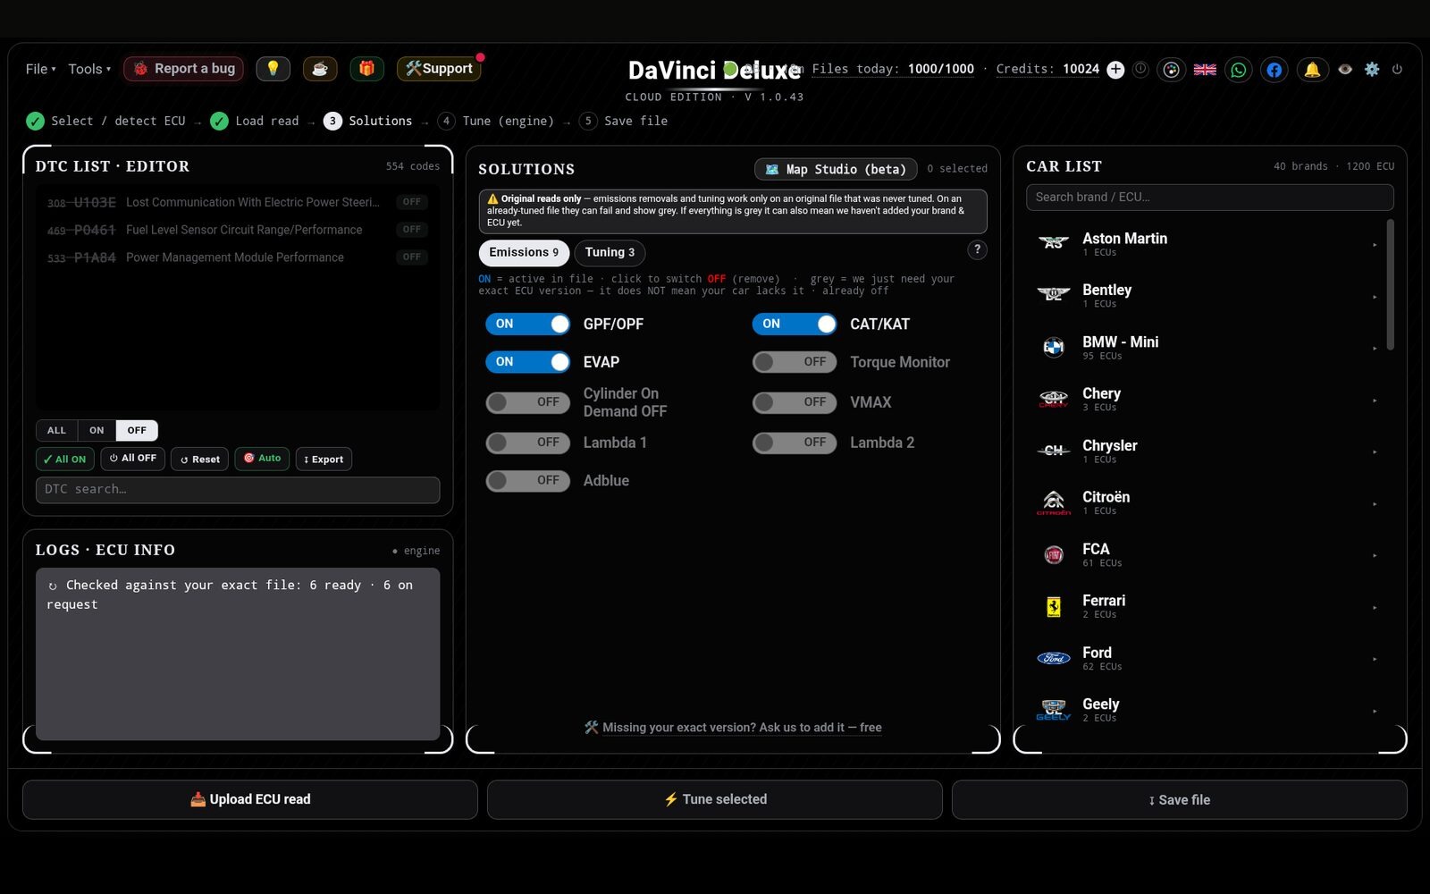Open settings gear icon
This screenshot has height=894, width=1430.
click(1372, 69)
